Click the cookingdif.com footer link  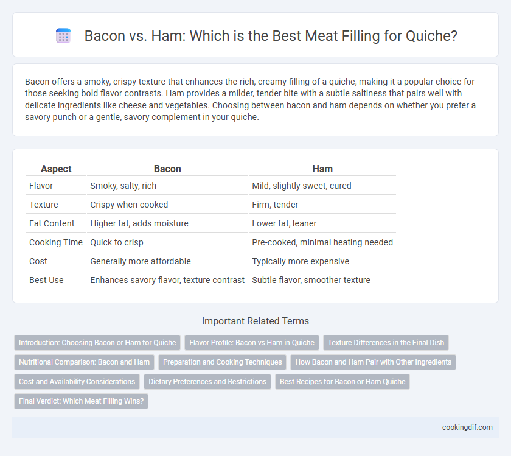click(467, 427)
